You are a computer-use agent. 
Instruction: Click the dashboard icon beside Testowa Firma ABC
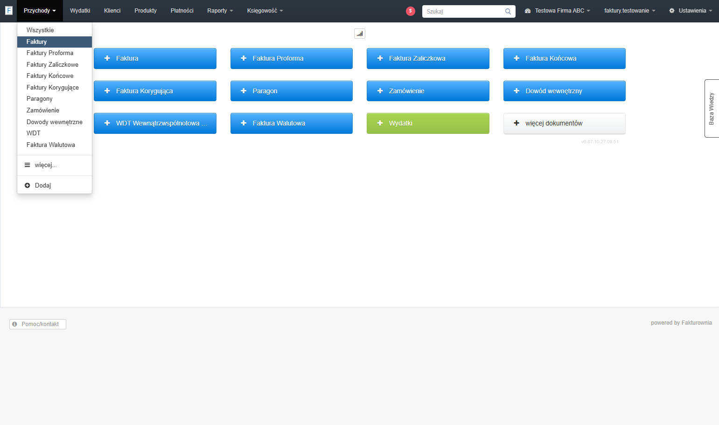pyautogui.click(x=528, y=11)
